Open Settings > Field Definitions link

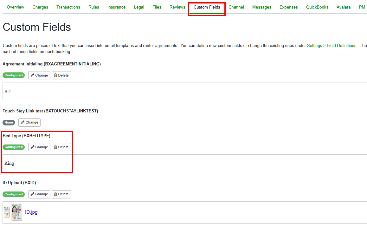pos(332,45)
